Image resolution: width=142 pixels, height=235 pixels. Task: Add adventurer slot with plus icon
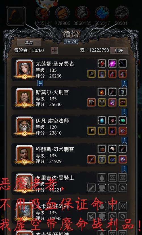(54, 50)
